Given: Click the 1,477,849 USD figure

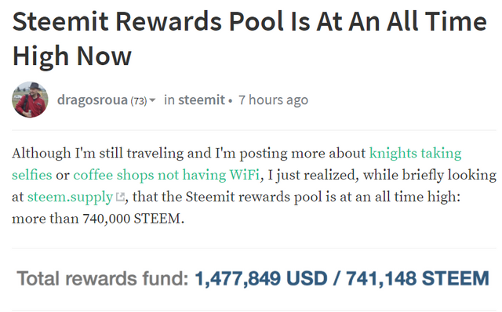Looking at the screenshot, I should pos(261,278).
